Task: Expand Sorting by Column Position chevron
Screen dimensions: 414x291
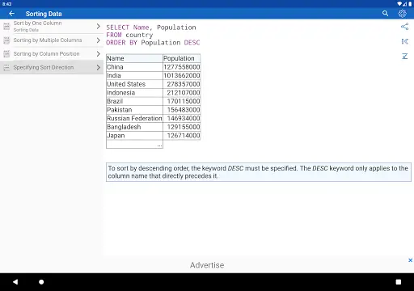Action: click(98, 54)
